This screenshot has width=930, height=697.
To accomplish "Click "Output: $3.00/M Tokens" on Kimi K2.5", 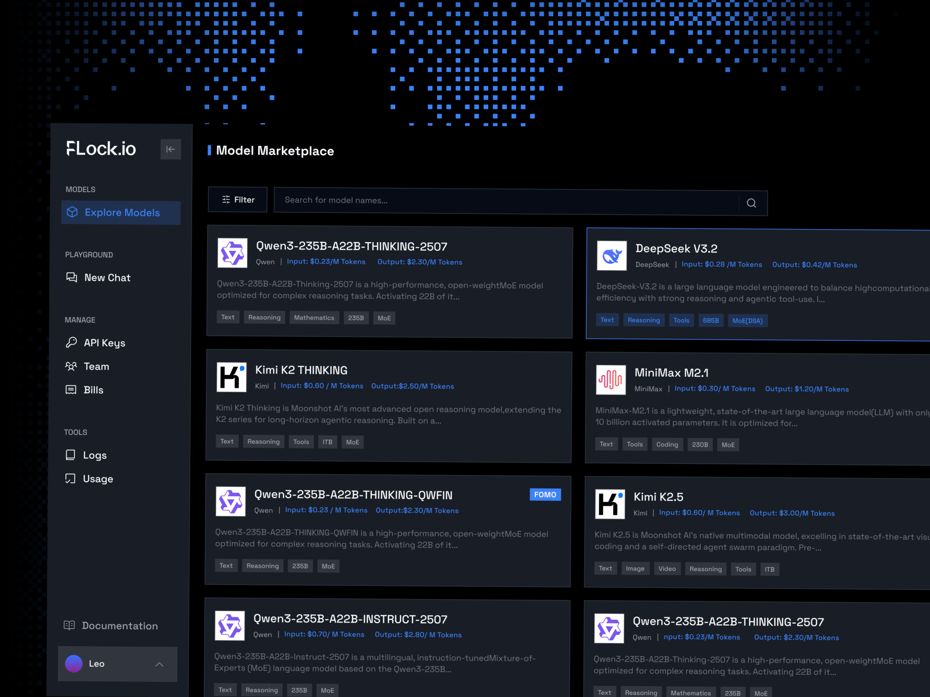I will [x=792, y=513].
